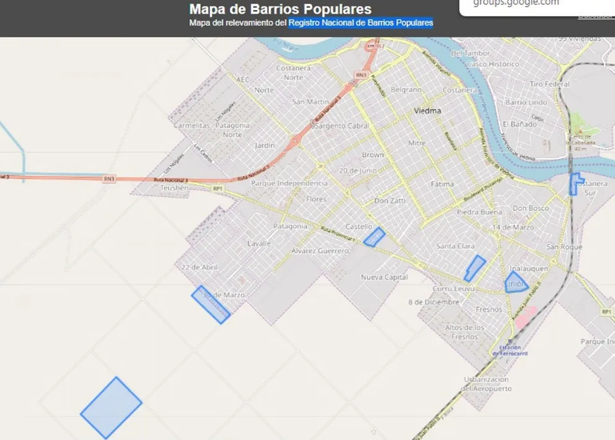Image resolution: width=615 pixels, height=440 pixels.
Task: Click the Don Zatti label
Action: coord(389,200)
